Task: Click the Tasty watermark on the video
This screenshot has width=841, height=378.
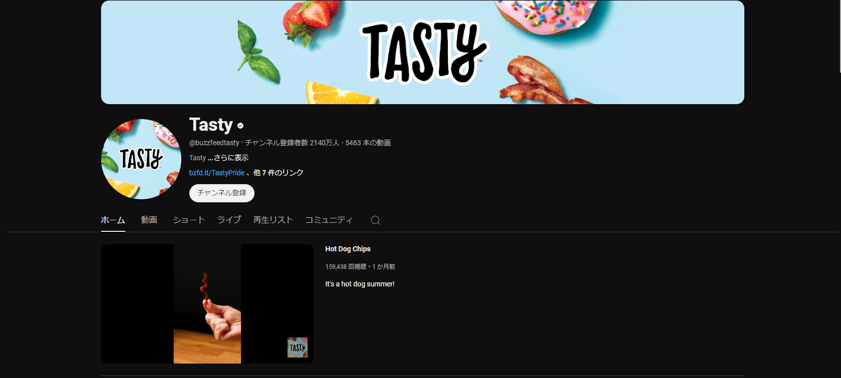Action: 298,348
